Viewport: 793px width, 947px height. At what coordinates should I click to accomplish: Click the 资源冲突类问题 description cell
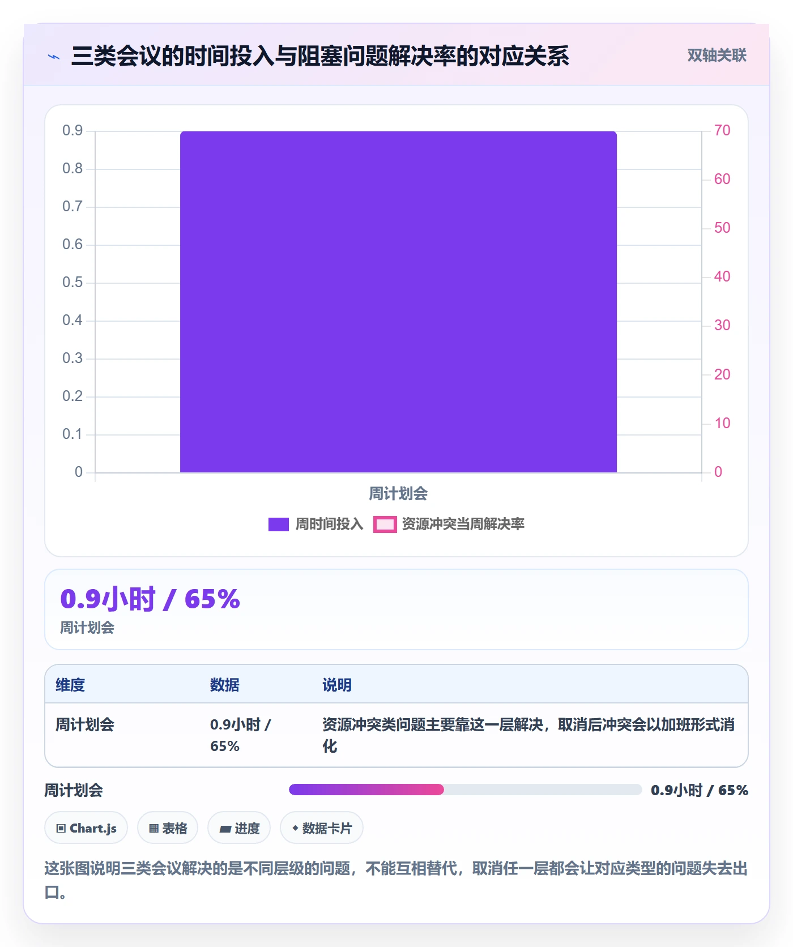528,735
